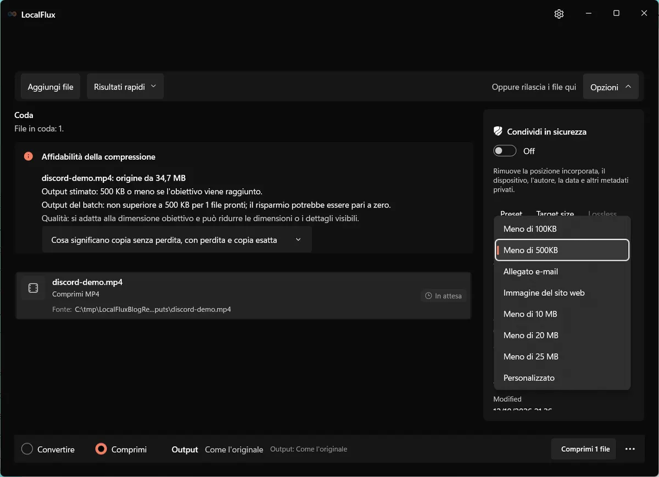The image size is (659, 477).
Task: Close the LocalFlux window
Action: [x=644, y=14]
